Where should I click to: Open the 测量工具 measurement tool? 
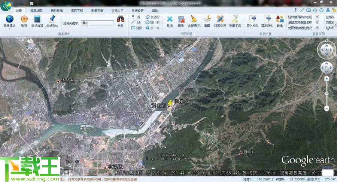pyautogui.click(x=235, y=21)
